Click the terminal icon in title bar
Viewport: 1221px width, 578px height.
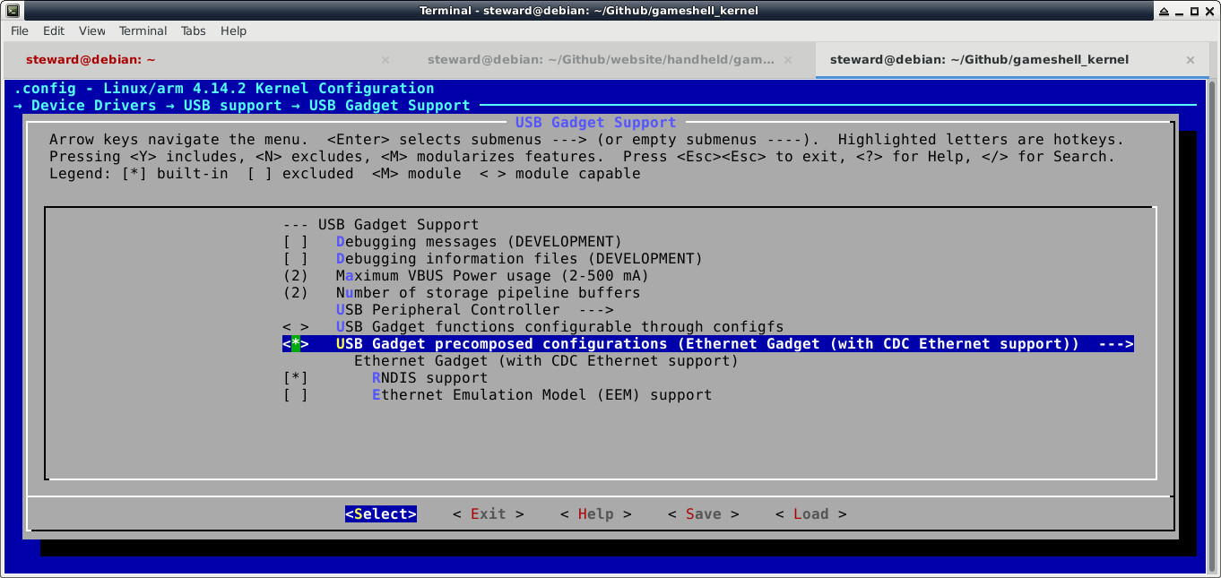[x=13, y=11]
